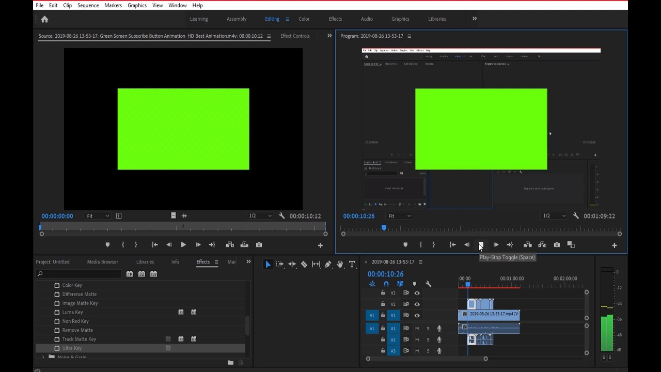
Task: Toggle the lock on track V2
Action: (x=383, y=304)
